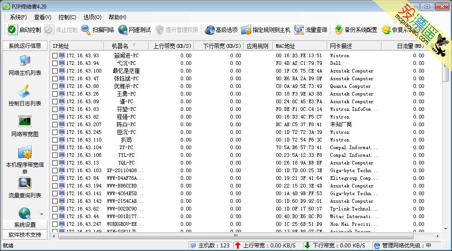Open 高级选项 advanced options icon
This screenshot has width=452, height=251.
(209, 30)
